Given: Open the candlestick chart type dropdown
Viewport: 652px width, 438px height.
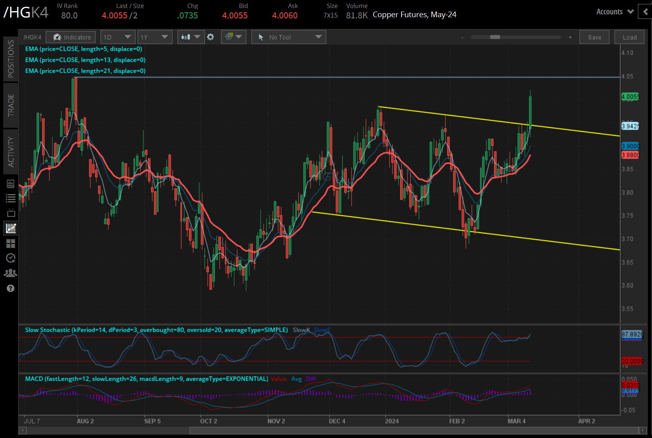Looking at the screenshot, I should (x=191, y=37).
